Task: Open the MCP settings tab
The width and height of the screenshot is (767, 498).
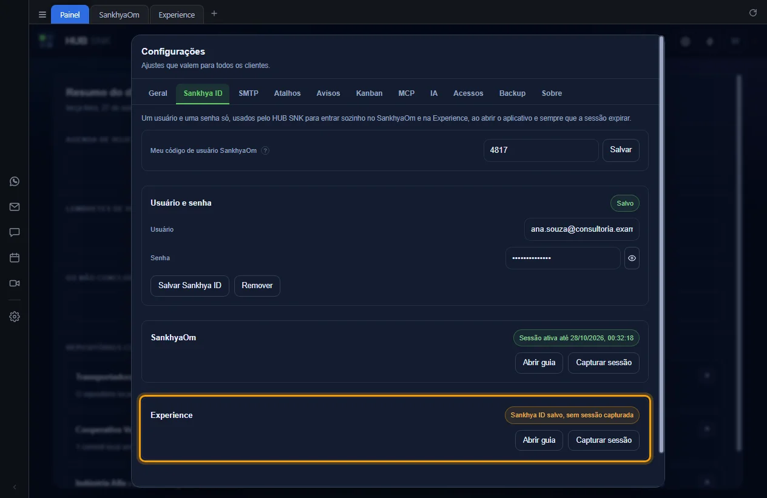Action: pyautogui.click(x=407, y=93)
